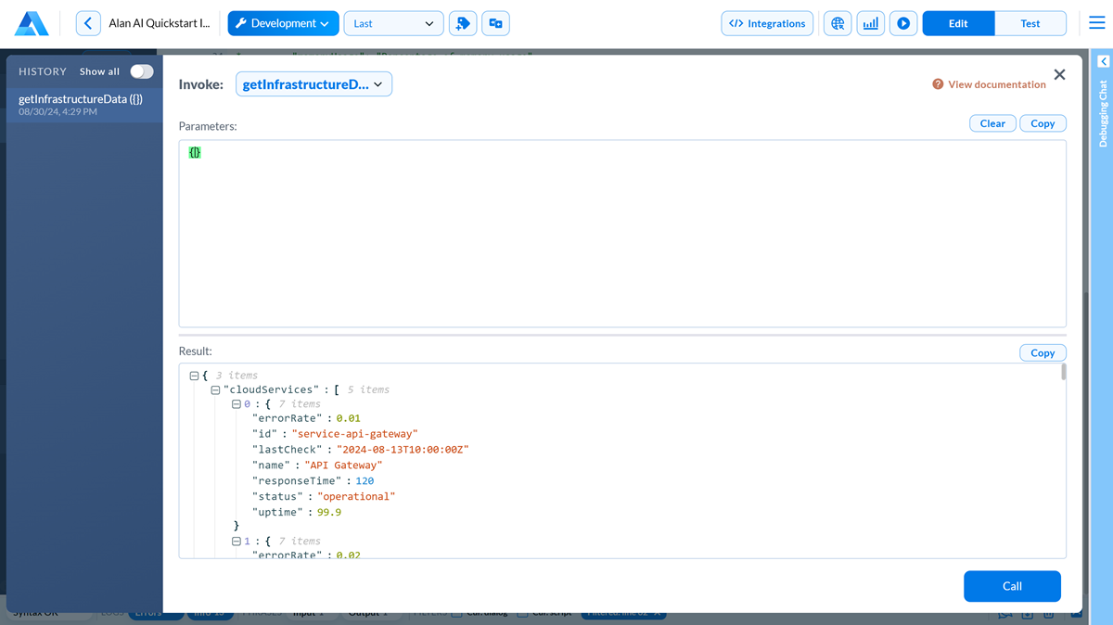Close the invoke dialog with X
1113x625 pixels.
1059,75
